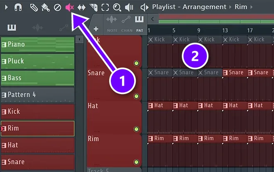Click the speaker icon beside Playlist title

click(x=144, y=7)
